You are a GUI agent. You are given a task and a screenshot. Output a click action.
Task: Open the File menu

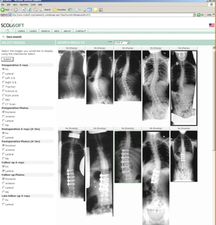click(x=3, y=5)
